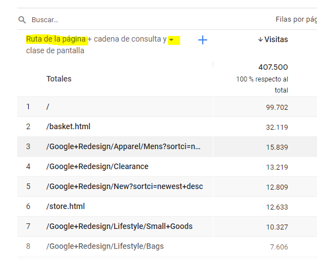The width and height of the screenshot is (317, 260).
Task: Sort by the Visitas column header
Action: point(276,39)
